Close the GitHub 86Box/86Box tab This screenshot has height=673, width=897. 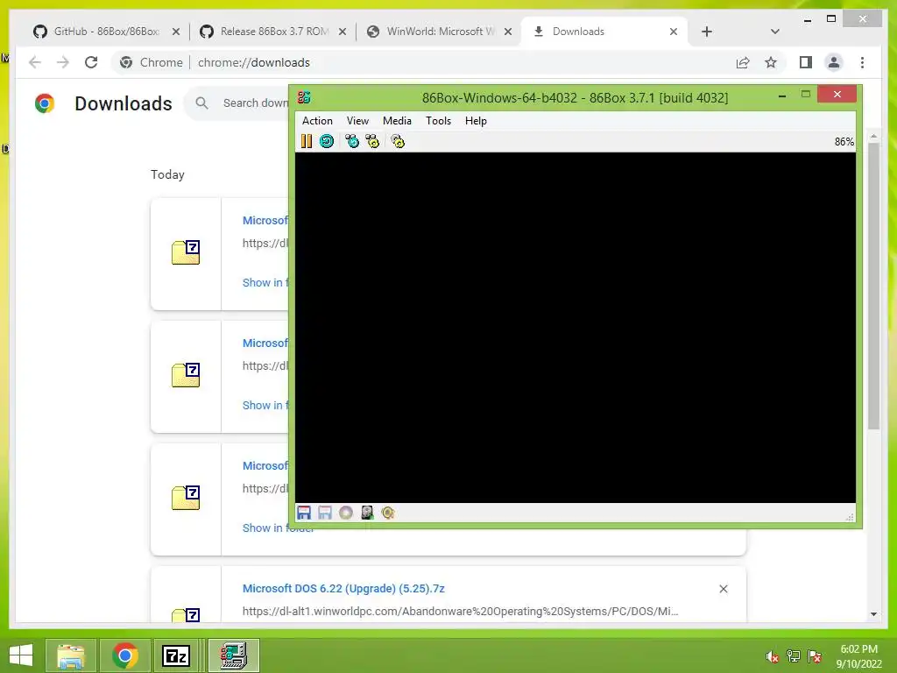pyautogui.click(x=176, y=32)
